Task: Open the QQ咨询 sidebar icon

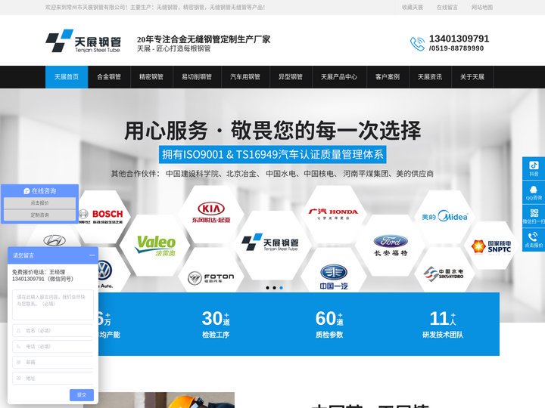Action: pyautogui.click(x=534, y=192)
